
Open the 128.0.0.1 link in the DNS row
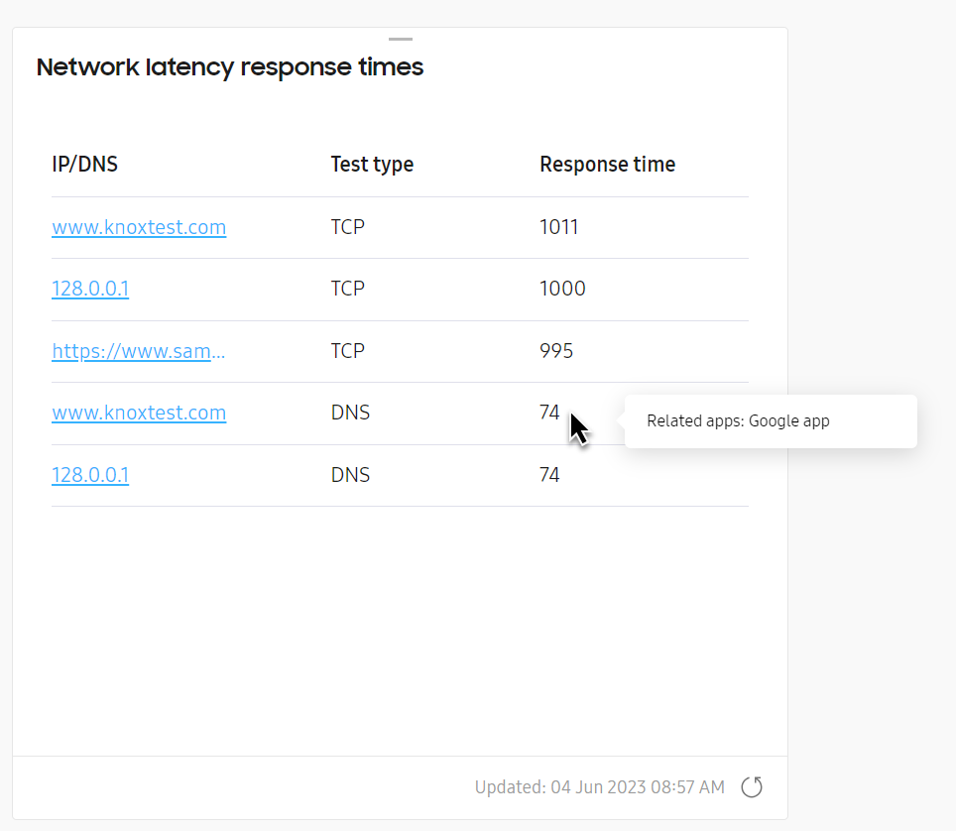coord(90,474)
